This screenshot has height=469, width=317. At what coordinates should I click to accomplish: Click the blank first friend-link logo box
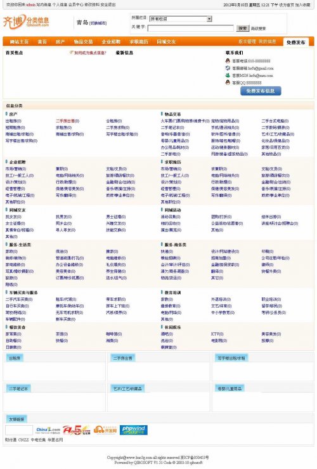(19, 430)
